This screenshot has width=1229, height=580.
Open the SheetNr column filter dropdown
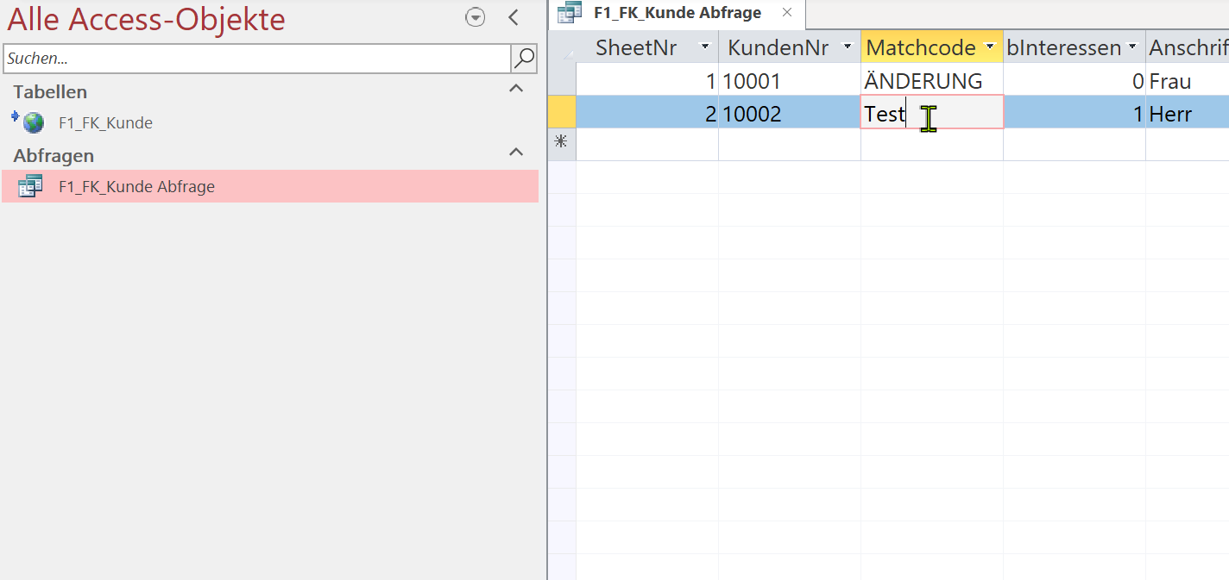(x=705, y=47)
